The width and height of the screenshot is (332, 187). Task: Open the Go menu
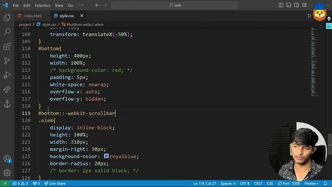tap(71, 5)
